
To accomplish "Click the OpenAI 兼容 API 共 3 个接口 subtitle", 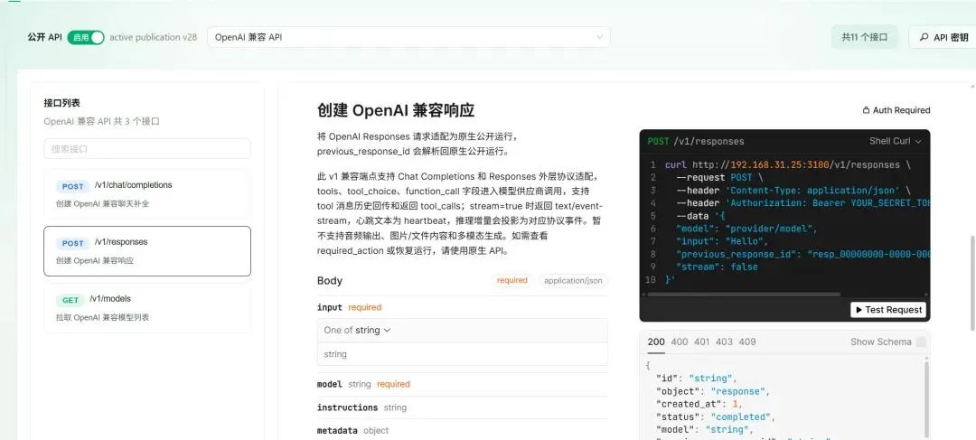I will click(101, 121).
